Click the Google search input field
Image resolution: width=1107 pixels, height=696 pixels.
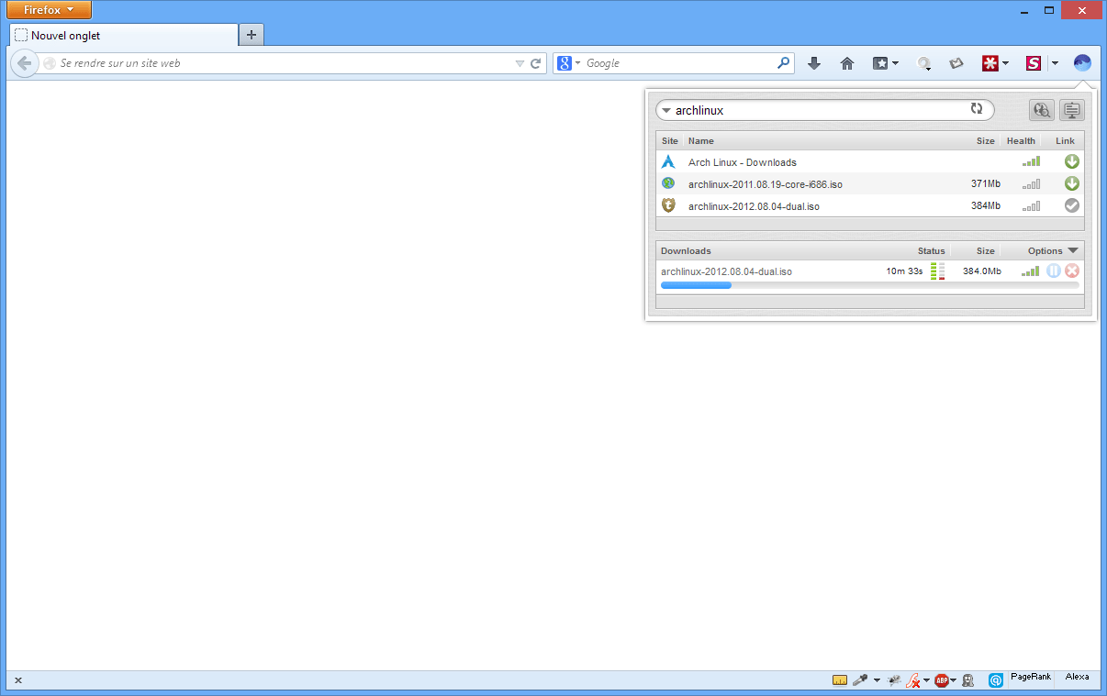pyautogui.click(x=679, y=63)
